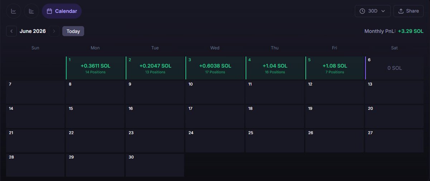Click the clock icon in range selector
Screen dimensions: 430x181
pos(362,11)
